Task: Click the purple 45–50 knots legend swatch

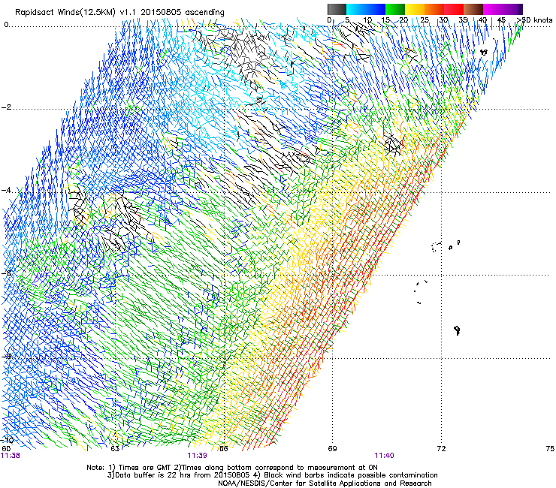Action: pos(512,9)
